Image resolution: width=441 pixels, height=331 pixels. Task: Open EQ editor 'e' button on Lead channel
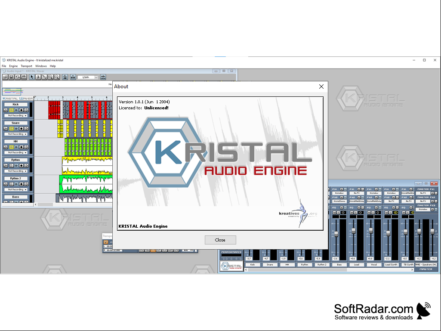point(359,208)
